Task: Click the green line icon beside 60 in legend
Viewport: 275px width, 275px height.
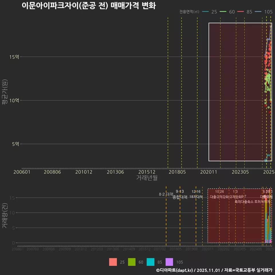Action: coord(223,12)
